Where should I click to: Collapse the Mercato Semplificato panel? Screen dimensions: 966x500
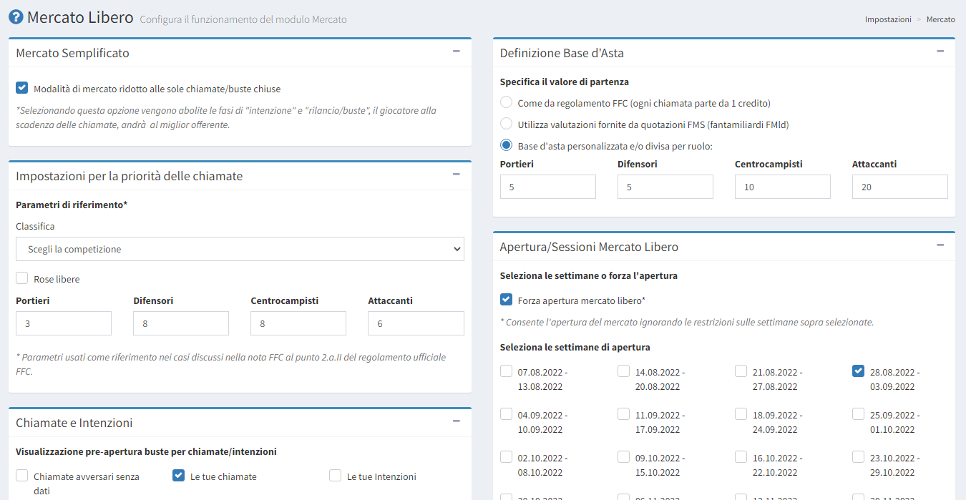[x=456, y=52]
